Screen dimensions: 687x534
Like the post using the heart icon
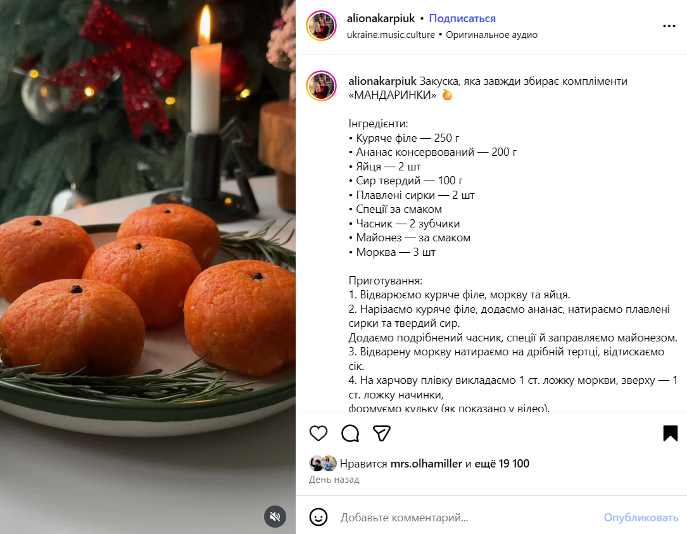[318, 433]
